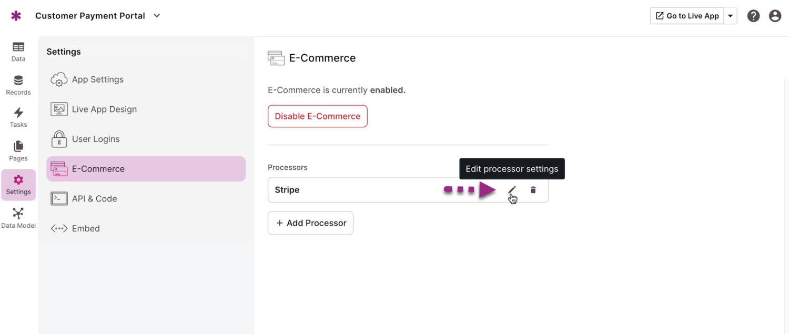Open help using the question mark icon
The width and height of the screenshot is (789, 334).
point(753,16)
